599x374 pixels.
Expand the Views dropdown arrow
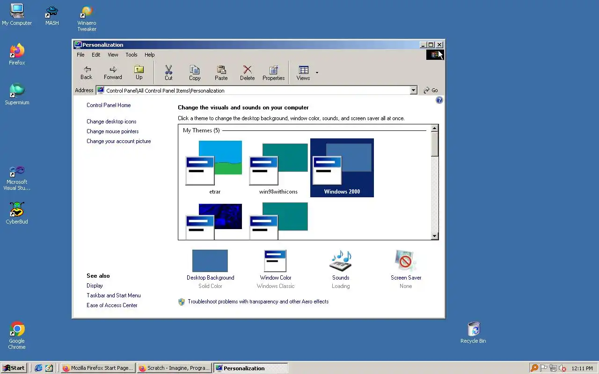[x=317, y=72]
